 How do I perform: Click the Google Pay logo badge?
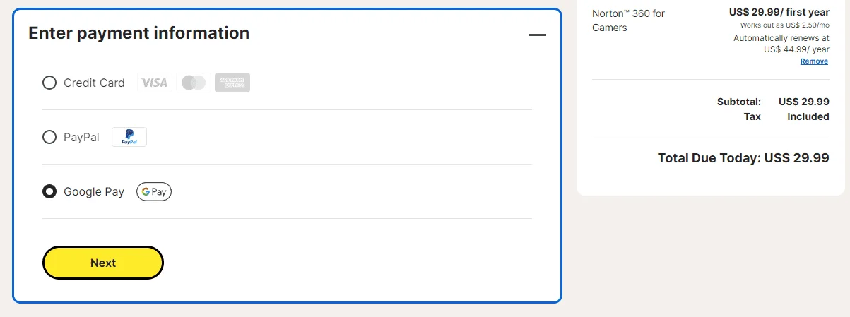pos(154,191)
